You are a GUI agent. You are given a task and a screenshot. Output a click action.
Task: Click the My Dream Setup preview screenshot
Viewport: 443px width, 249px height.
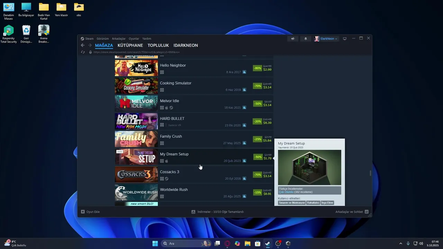click(x=309, y=167)
